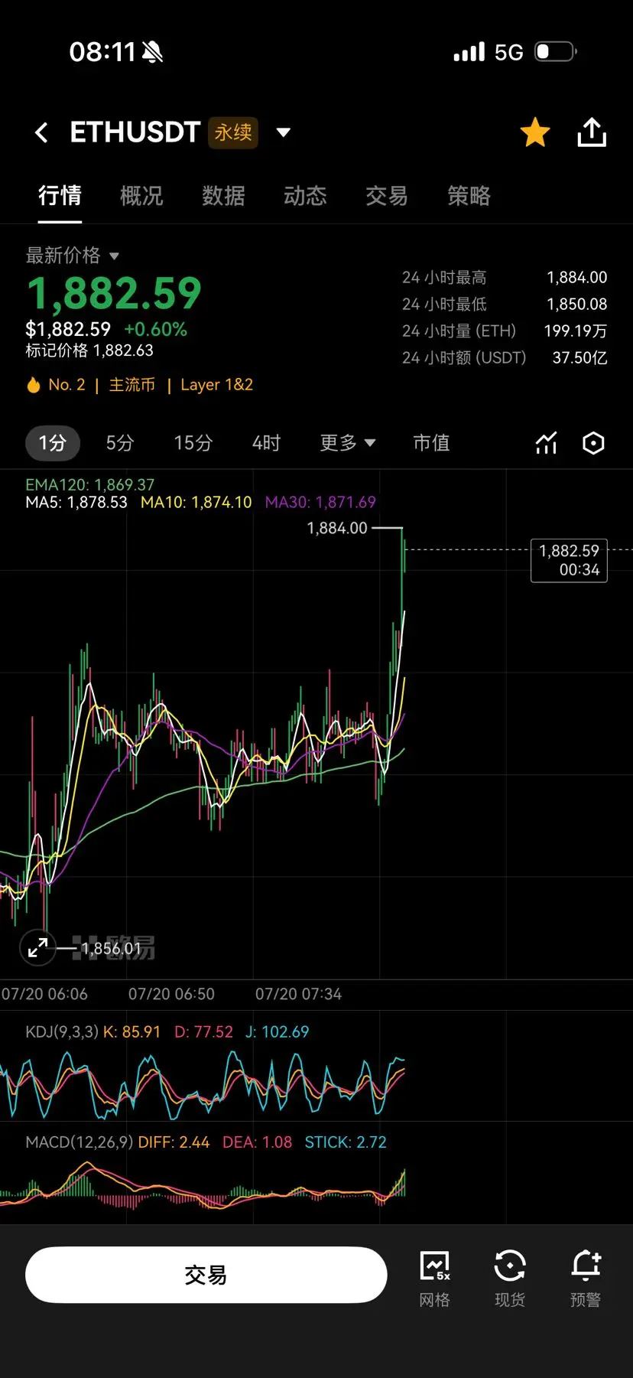Open the 主流币 category tag
This screenshot has width=633, height=1378.
[131, 385]
